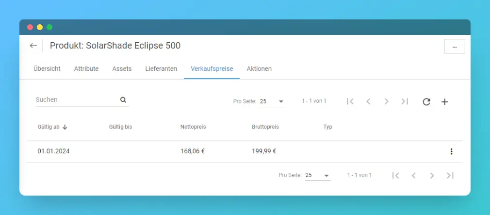Click the red close window button
The width and height of the screenshot is (490, 215).
click(30, 27)
